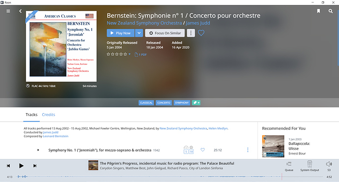The width and height of the screenshot is (339, 182).
Task: Select the CLASSICAL genre tag
Action: [x=146, y=103]
